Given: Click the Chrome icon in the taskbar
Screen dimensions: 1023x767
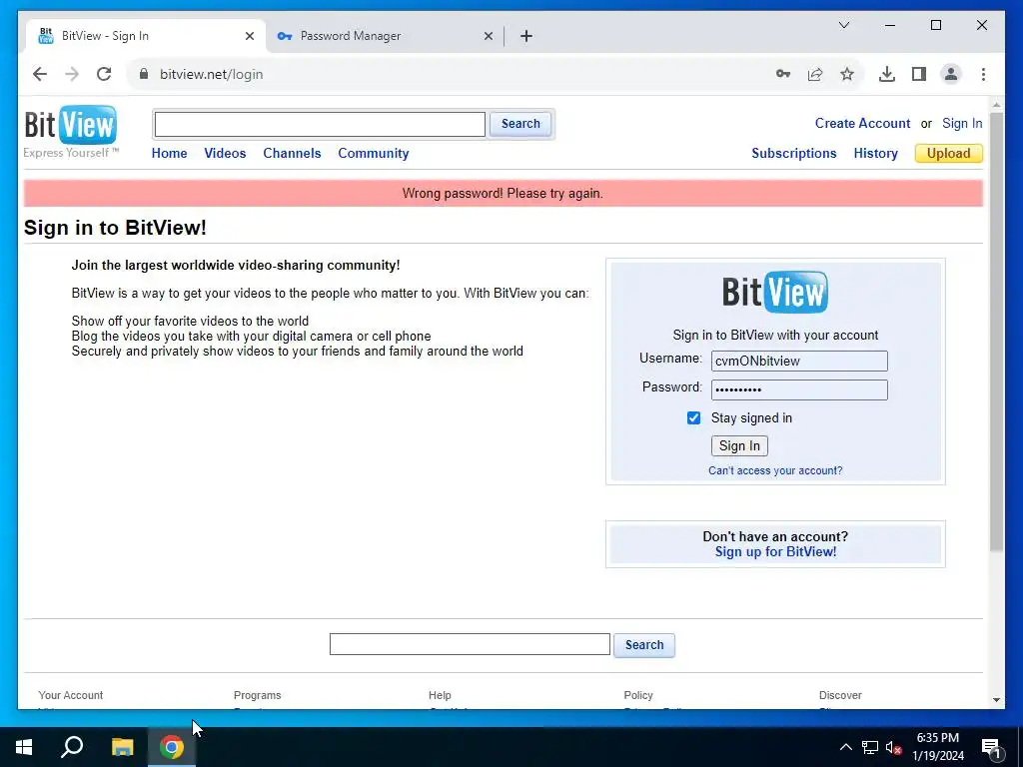Looking at the screenshot, I should (x=172, y=747).
